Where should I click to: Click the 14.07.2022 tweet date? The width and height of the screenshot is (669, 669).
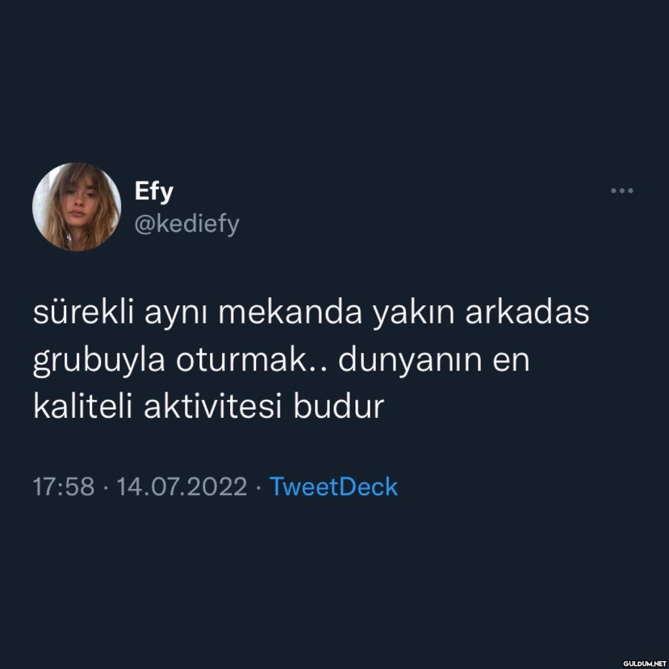(181, 487)
